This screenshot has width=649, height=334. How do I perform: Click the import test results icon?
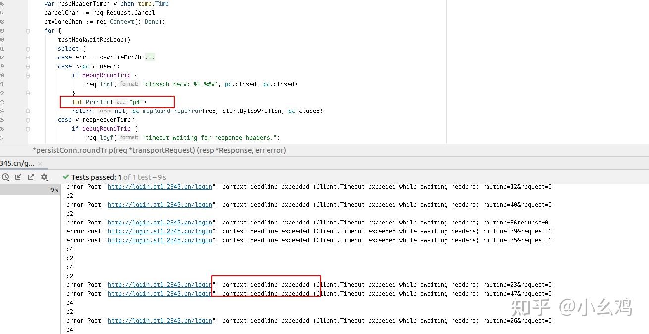(x=18, y=177)
